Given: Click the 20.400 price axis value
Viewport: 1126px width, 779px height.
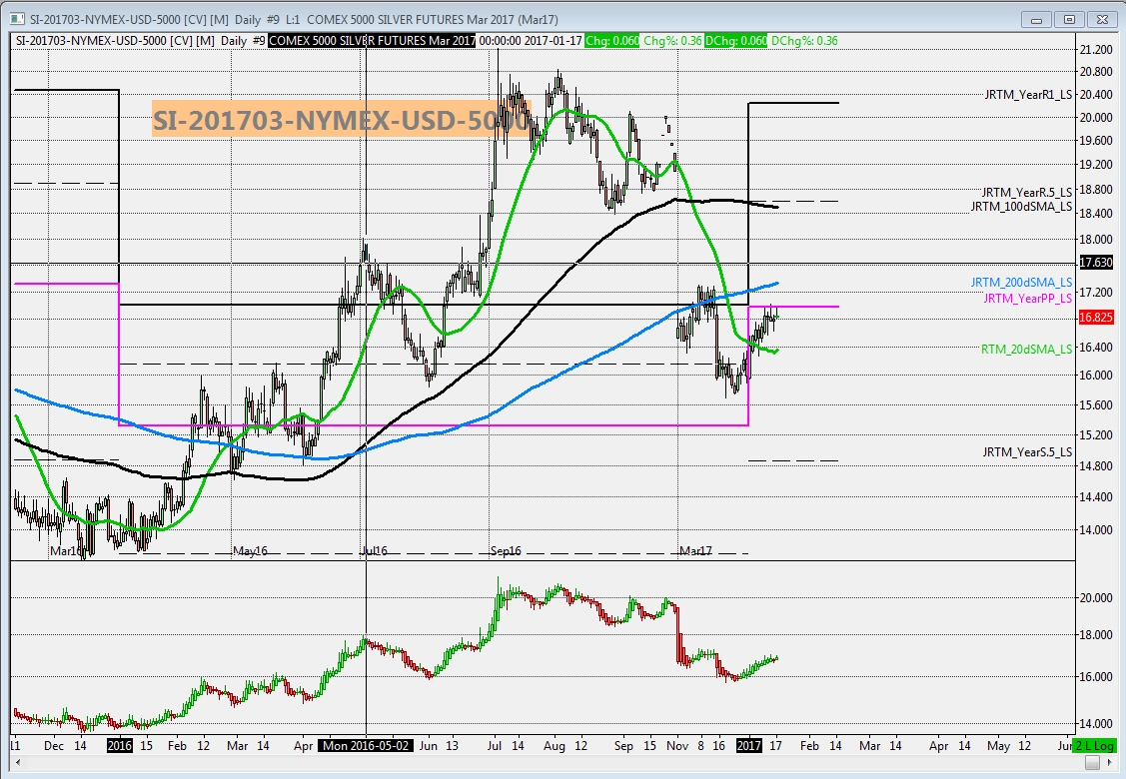Looking at the screenshot, I should (1096, 94).
